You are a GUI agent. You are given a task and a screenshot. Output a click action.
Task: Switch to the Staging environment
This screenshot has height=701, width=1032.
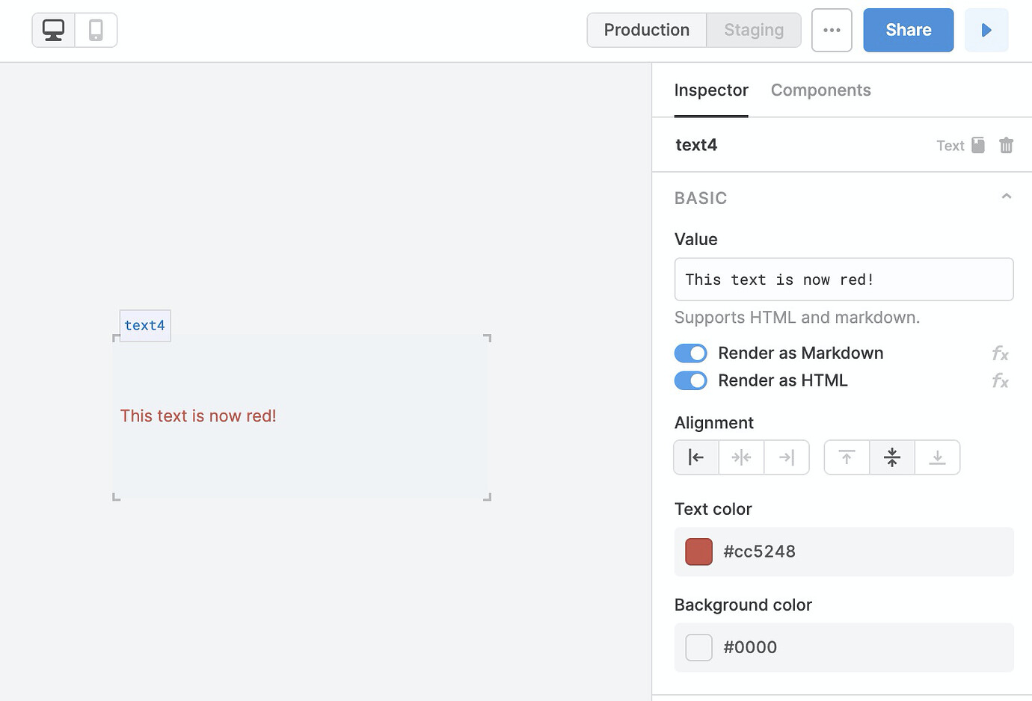753,30
